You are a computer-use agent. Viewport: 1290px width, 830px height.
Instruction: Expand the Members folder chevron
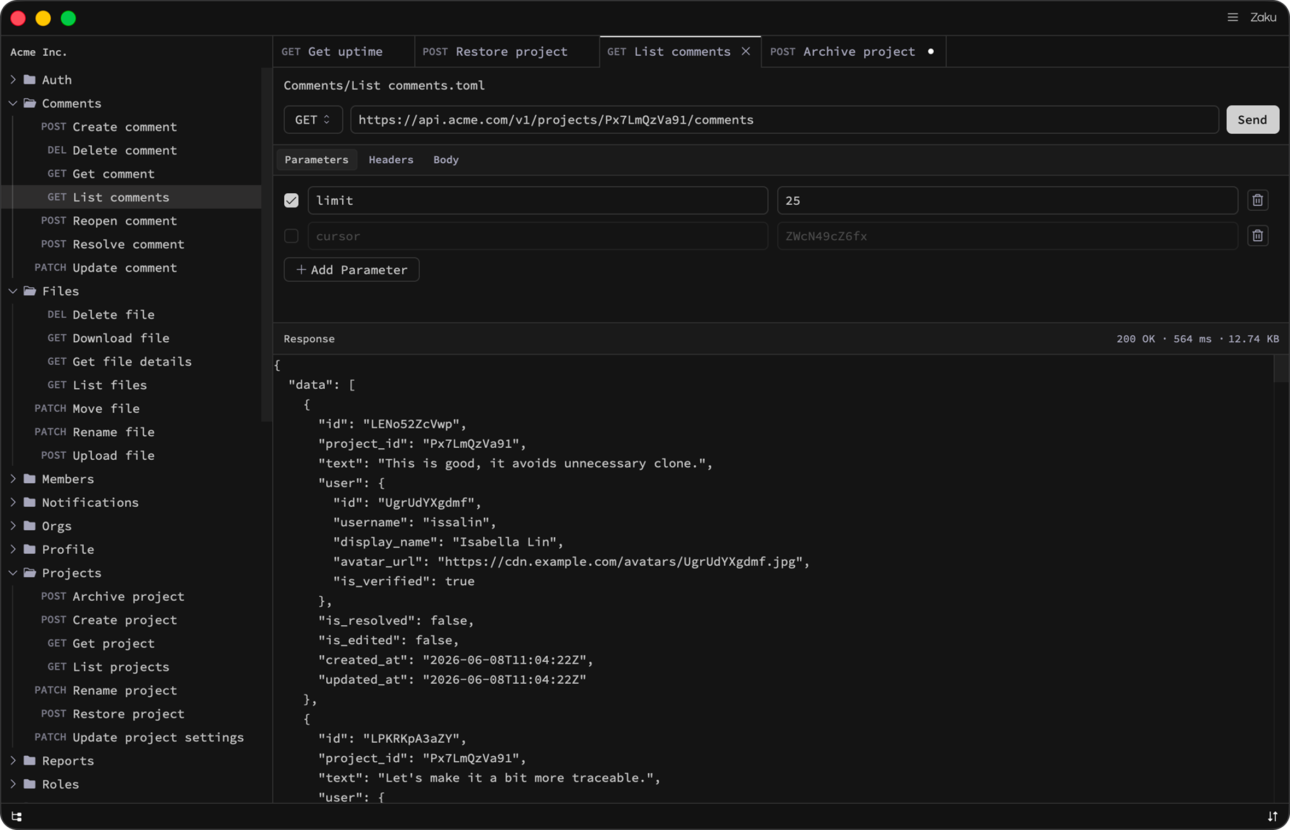pos(13,479)
